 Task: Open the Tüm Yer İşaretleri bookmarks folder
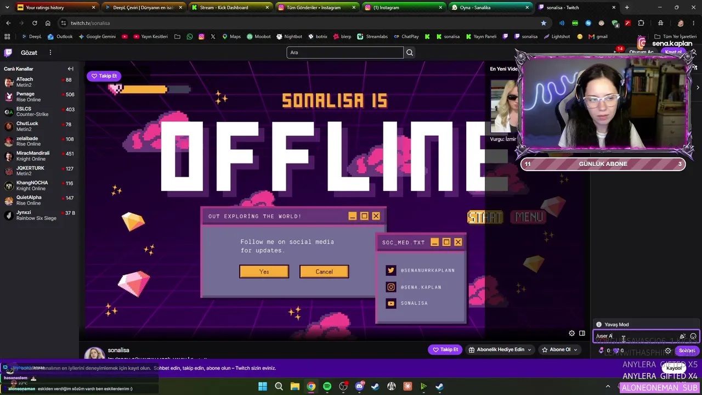675,36
